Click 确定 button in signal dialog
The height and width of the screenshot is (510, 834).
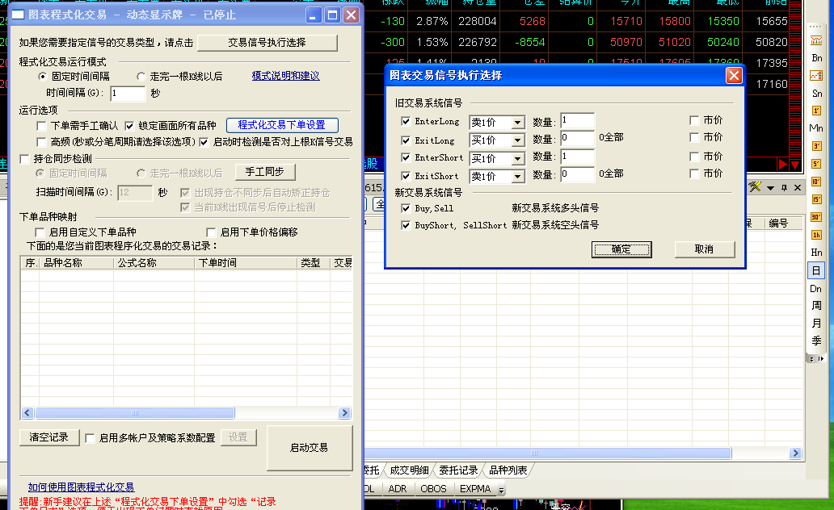[621, 249]
